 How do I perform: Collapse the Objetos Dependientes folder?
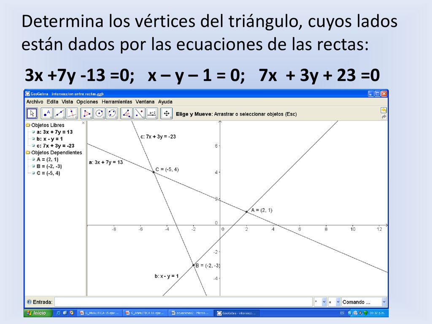[x=28, y=152]
